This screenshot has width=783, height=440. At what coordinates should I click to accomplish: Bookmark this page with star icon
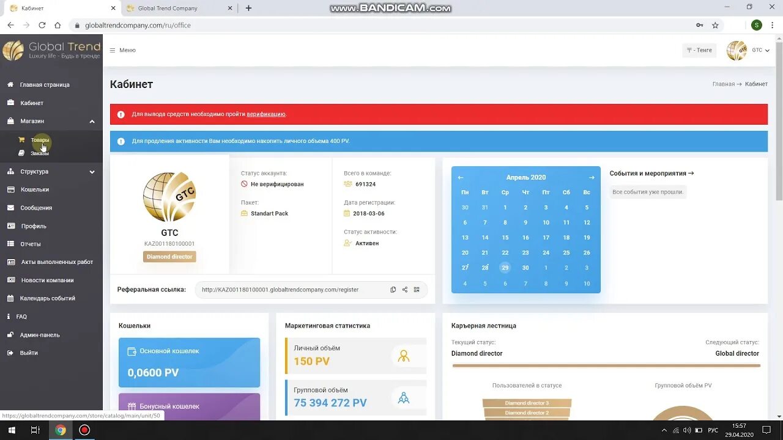715,25
